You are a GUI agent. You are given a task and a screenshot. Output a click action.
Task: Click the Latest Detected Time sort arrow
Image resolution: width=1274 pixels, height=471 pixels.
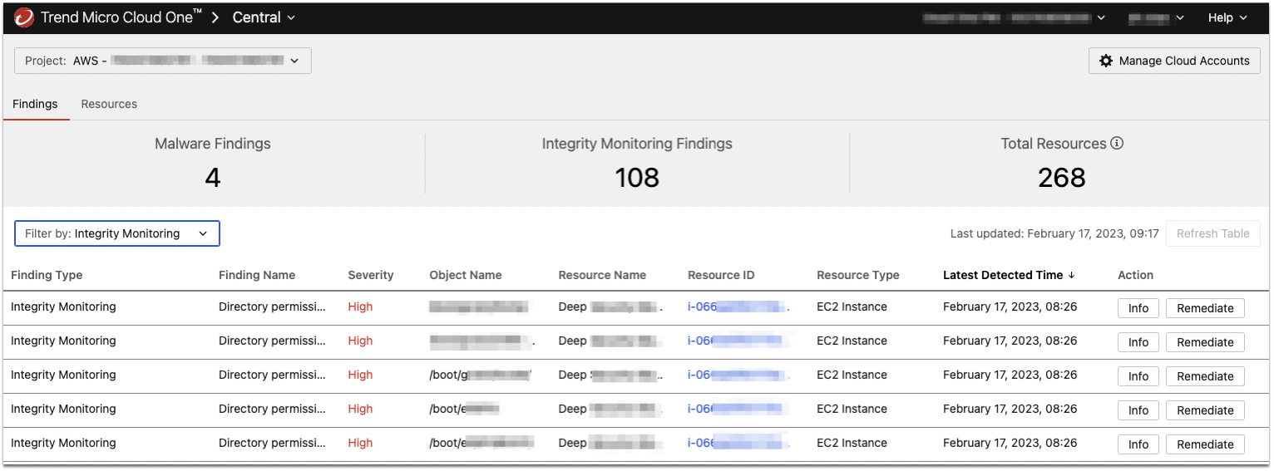pos(1072,275)
